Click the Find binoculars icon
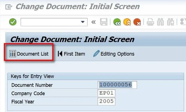Screen dimensions: 186x112 [x=160, y=22]
